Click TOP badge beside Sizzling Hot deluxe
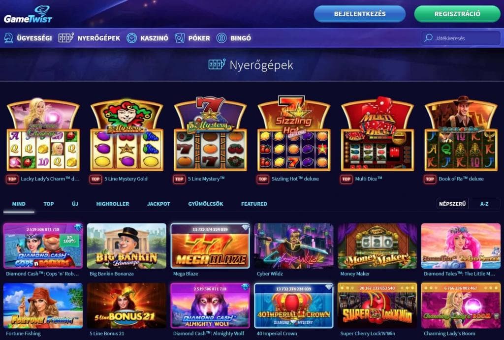Viewport: 504px width, 340px height. (263, 179)
